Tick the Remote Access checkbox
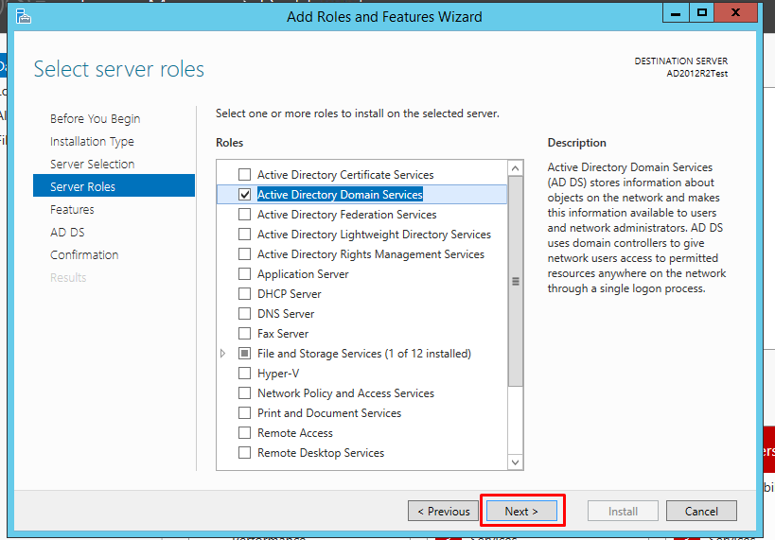The height and width of the screenshot is (540, 775). (244, 433)
